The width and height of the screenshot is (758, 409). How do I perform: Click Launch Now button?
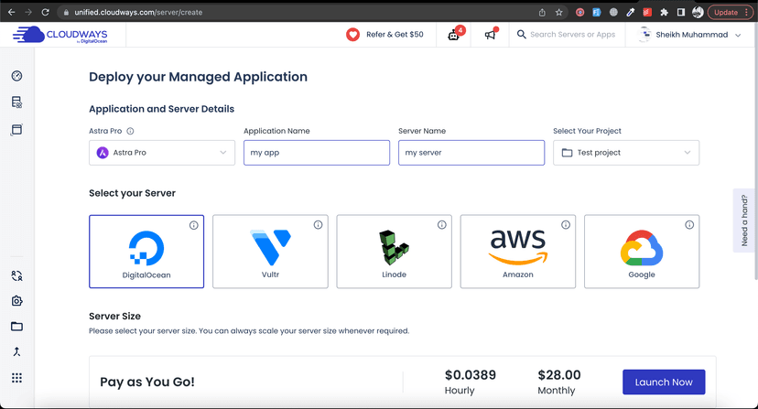coord(664,382)
